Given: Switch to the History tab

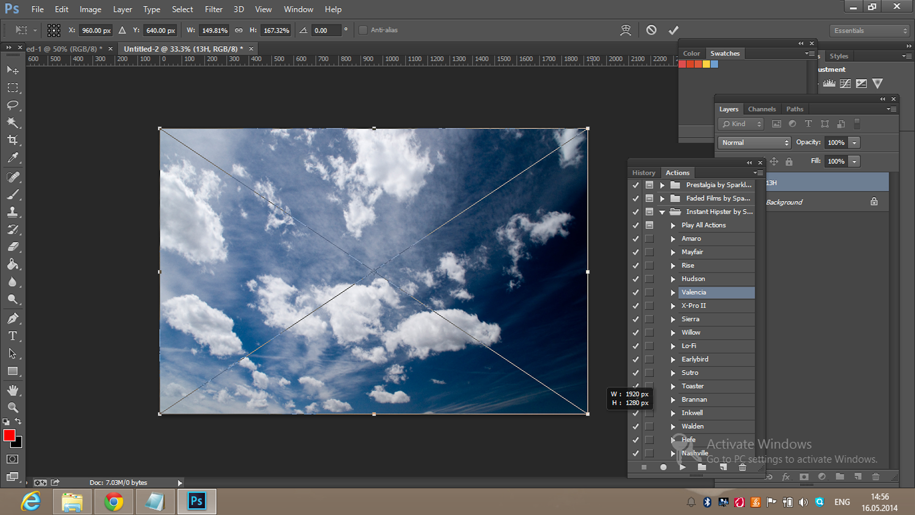Looking at the screenshot, I should coord(643,173).
